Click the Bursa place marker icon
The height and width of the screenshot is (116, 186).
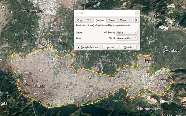pyautogui.click(x=34, y=85)
